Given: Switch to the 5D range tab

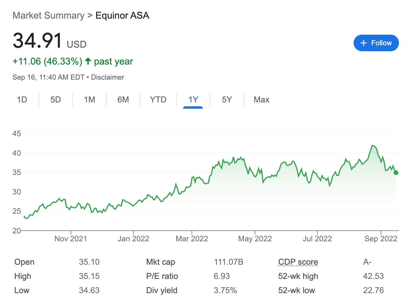Looking at the screenshot, I should point(55,99).
